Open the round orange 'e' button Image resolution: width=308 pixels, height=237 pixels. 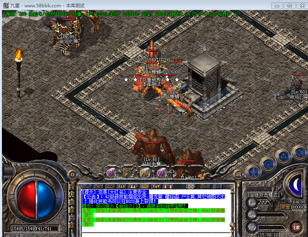pos(73,174)
